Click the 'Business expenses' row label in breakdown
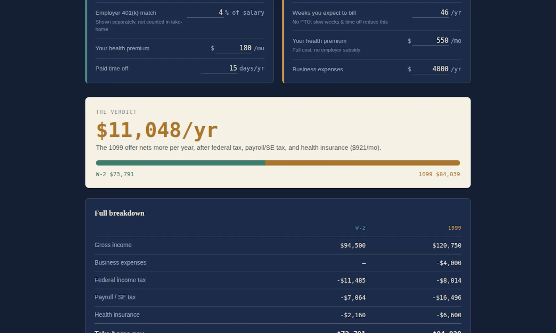The image size is (556, 333). [x=120, y=262]
